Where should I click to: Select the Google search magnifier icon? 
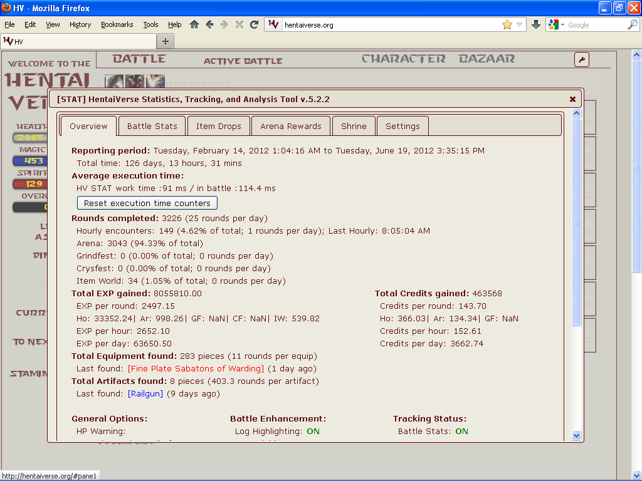[x=630, y=24]
